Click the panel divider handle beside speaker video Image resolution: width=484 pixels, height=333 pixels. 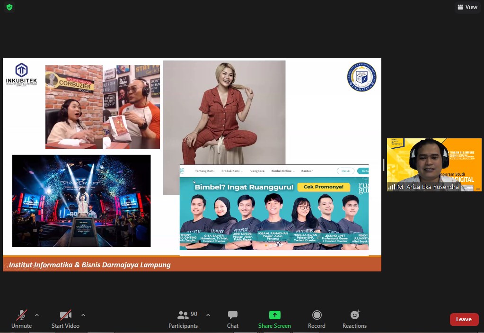(x=384, y=165)
